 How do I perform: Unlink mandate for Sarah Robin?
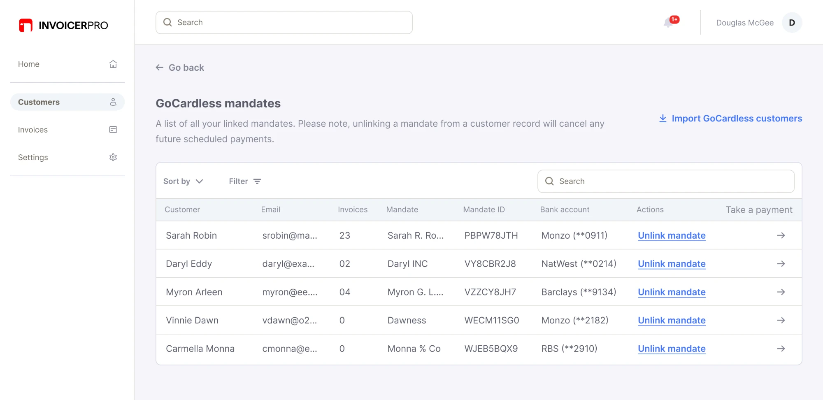pyautogui.click(x=672, y=235)
